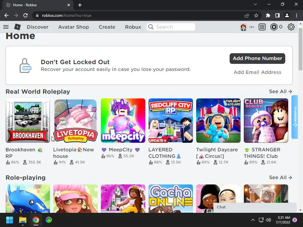The height and width of the screenshot is (227, 303).
Task: Open the MeepCity game thumbnail
Action: 123,121
